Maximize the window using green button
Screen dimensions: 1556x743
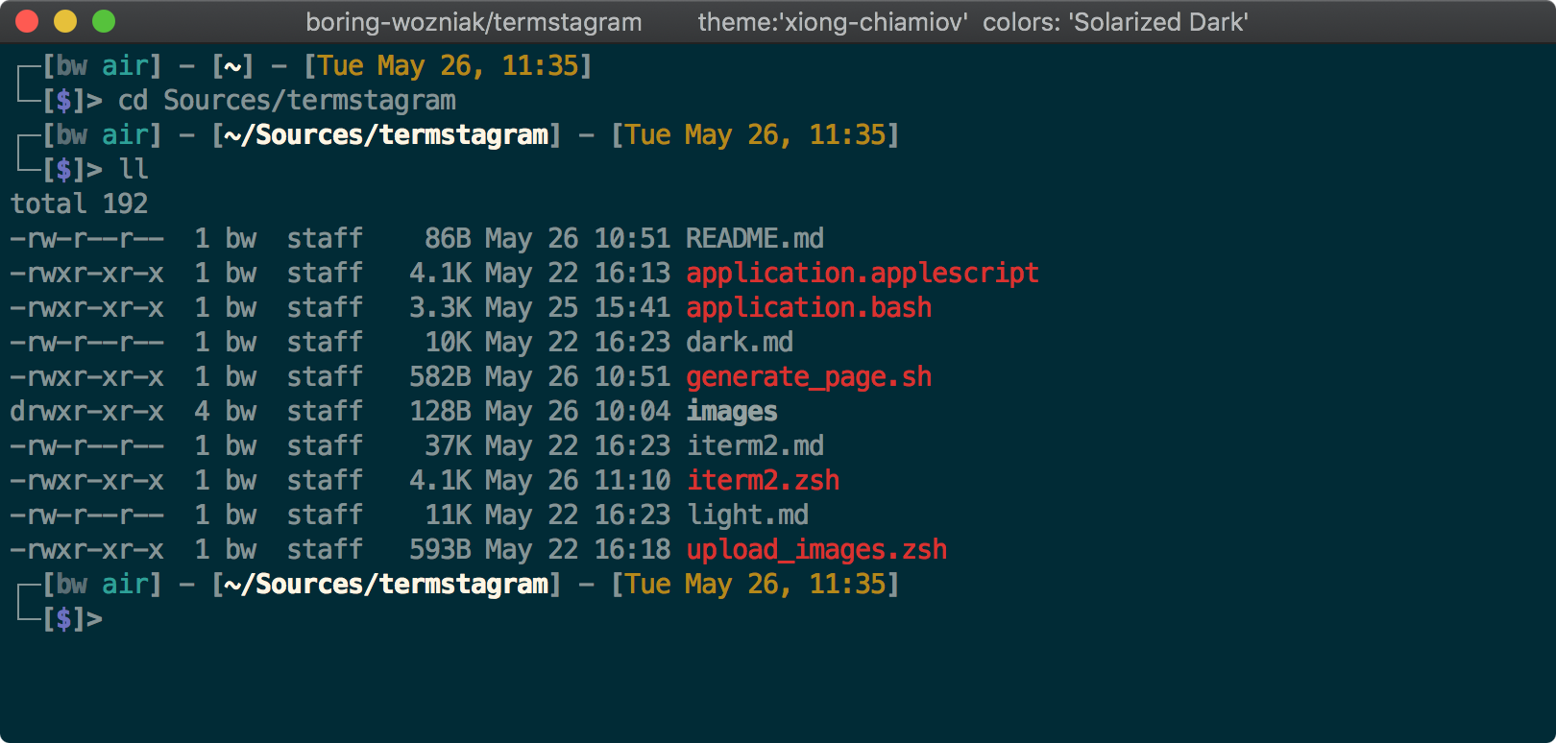tap(104, 21)
